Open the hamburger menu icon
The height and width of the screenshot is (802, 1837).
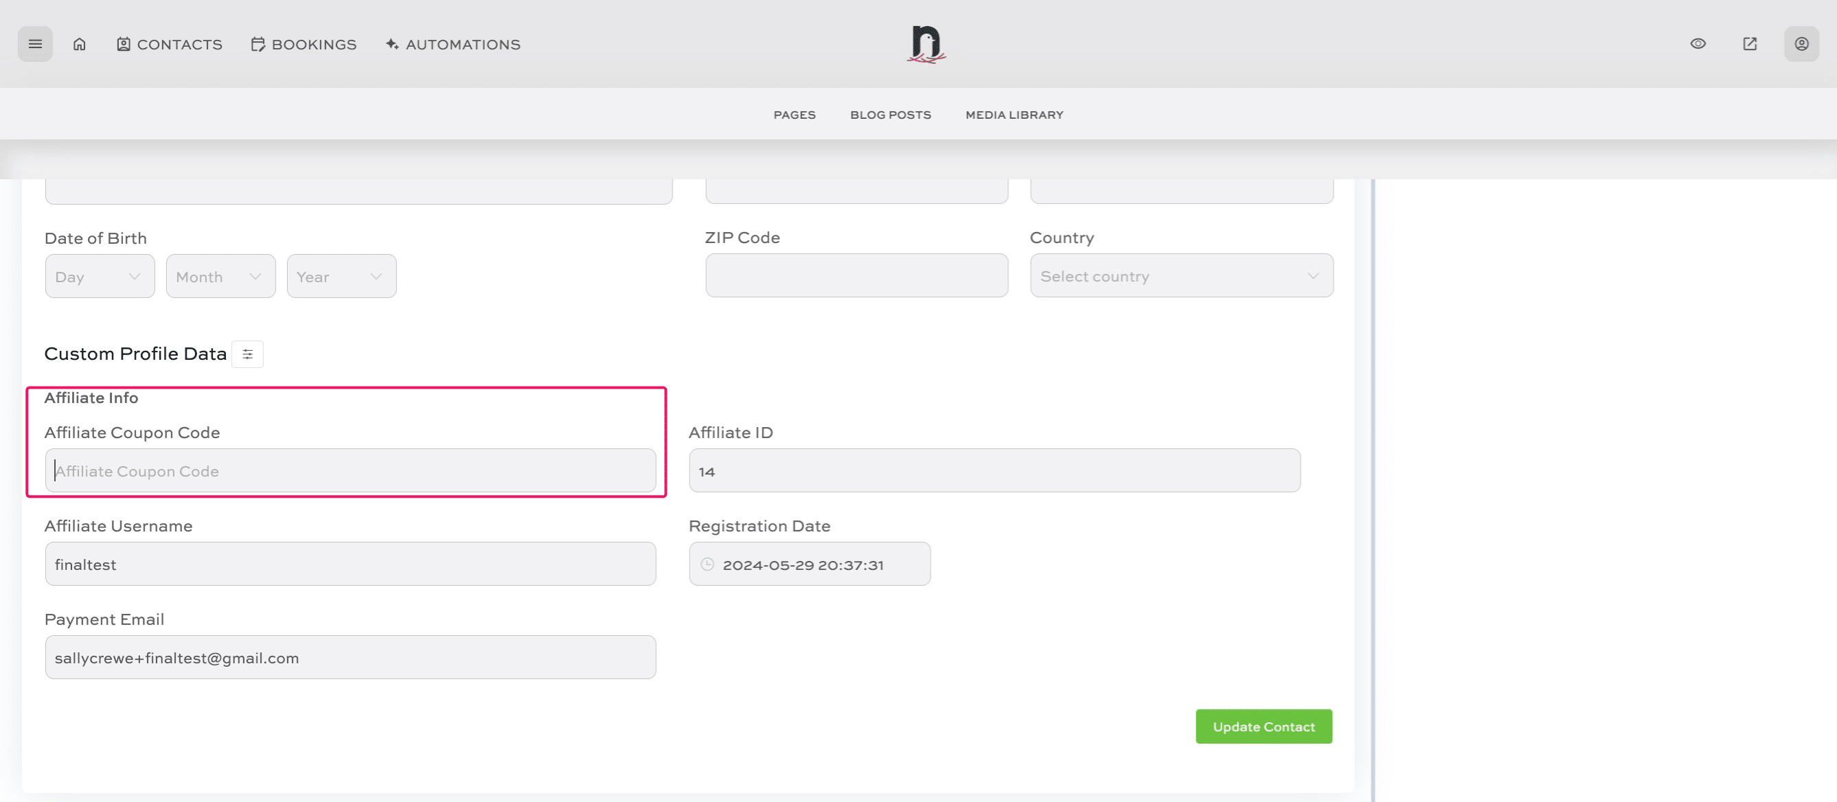35,44
